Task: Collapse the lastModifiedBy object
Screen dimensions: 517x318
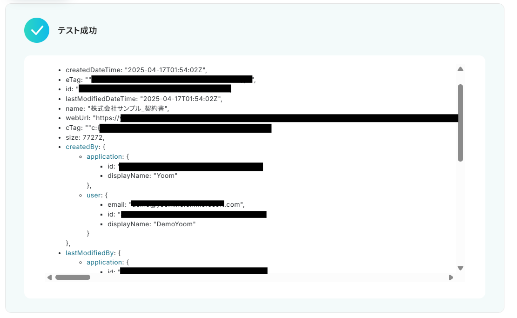Action: [x=90, y=253]
